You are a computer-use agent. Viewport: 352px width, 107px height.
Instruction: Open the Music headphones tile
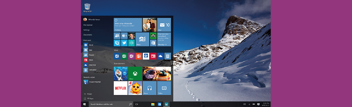(x=149, y=88)
